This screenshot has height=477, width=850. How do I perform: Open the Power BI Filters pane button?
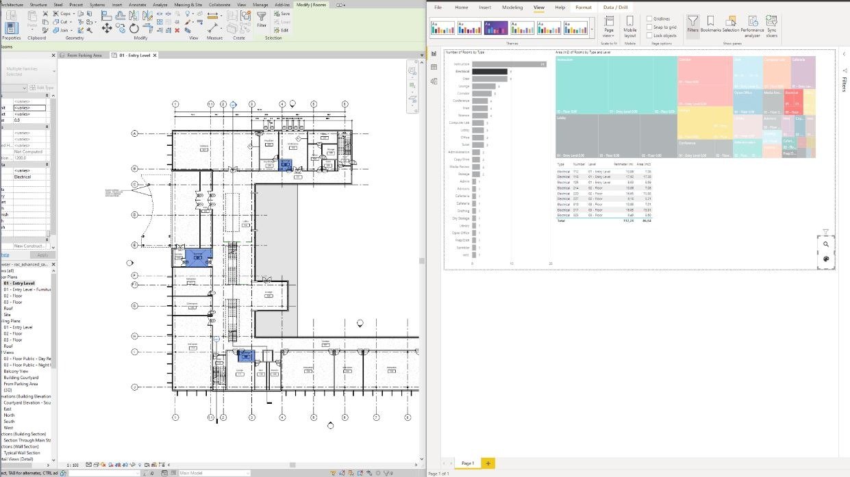(692, 26)
